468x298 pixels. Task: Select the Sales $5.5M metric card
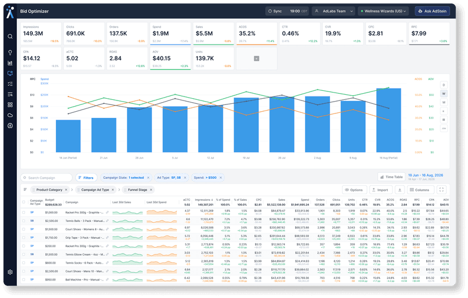click(214, 34)
